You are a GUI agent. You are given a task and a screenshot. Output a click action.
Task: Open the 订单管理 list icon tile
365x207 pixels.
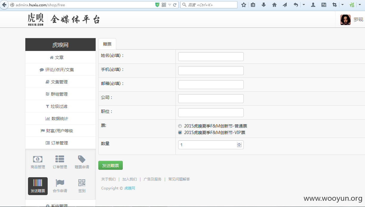coord(60,162)
